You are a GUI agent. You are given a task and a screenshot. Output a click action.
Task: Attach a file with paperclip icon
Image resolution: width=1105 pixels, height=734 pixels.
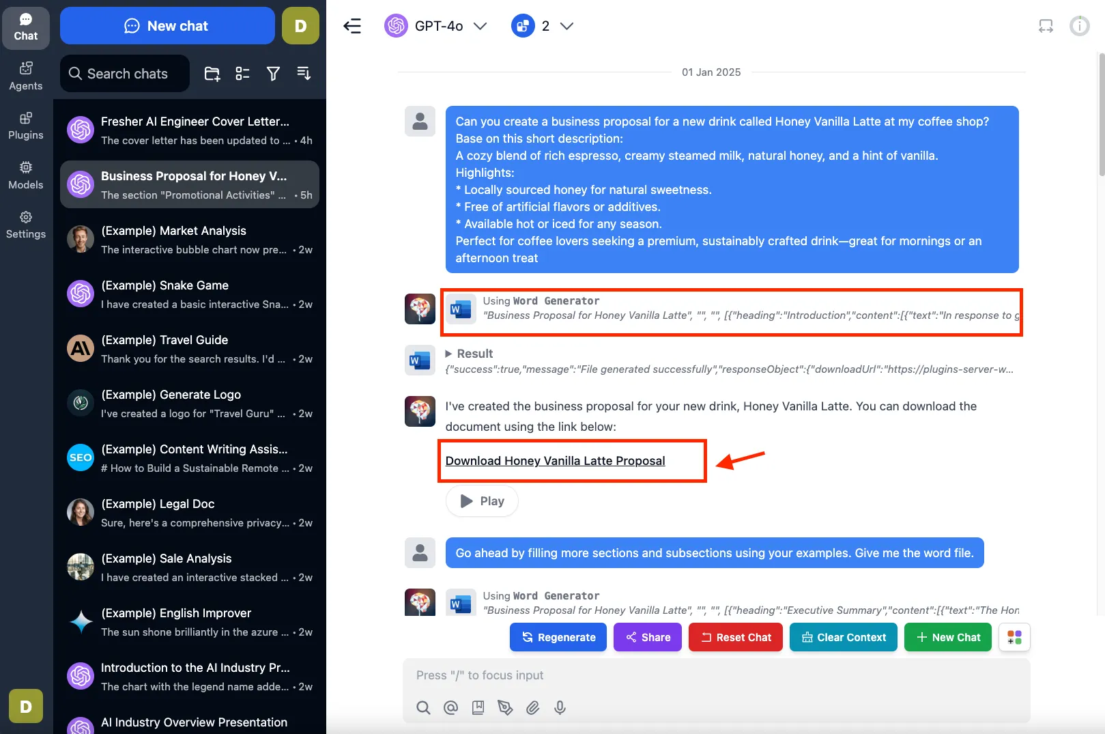pyautogui.click(x=532, y=707)
